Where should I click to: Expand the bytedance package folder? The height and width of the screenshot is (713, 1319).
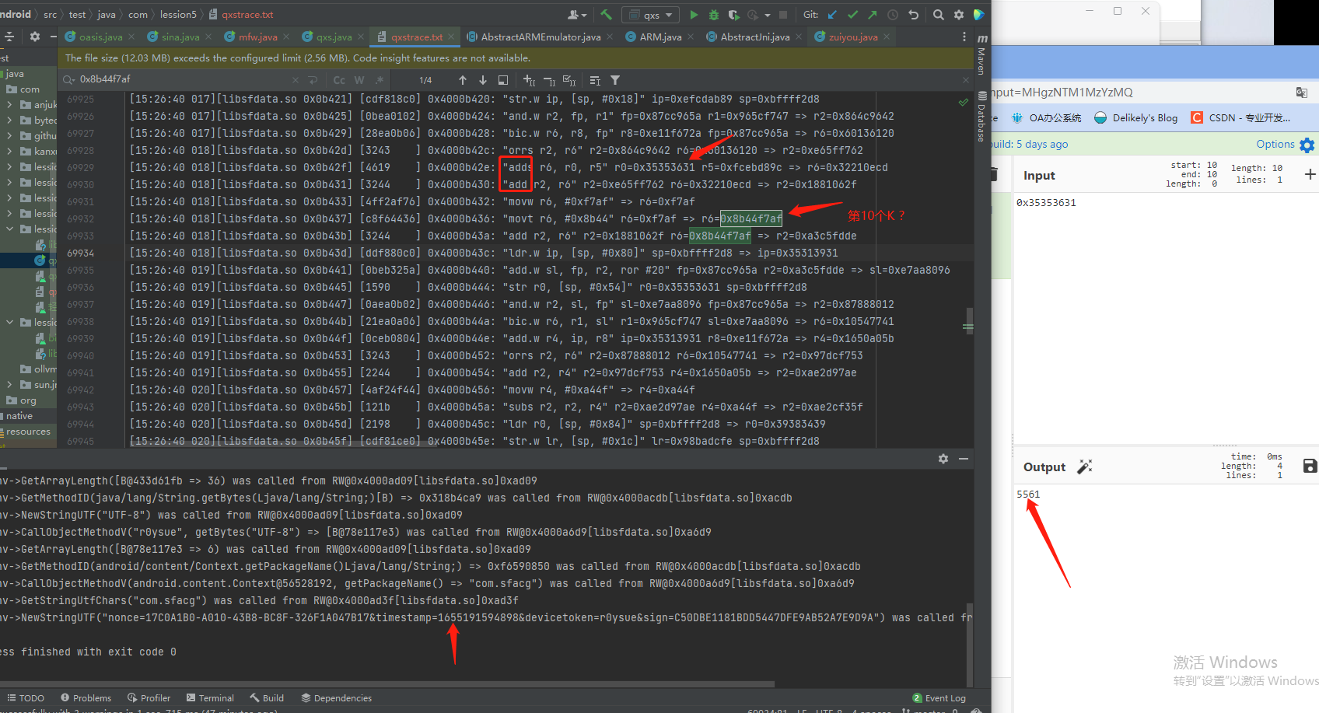pyautogui.click(x=9, y=121)
